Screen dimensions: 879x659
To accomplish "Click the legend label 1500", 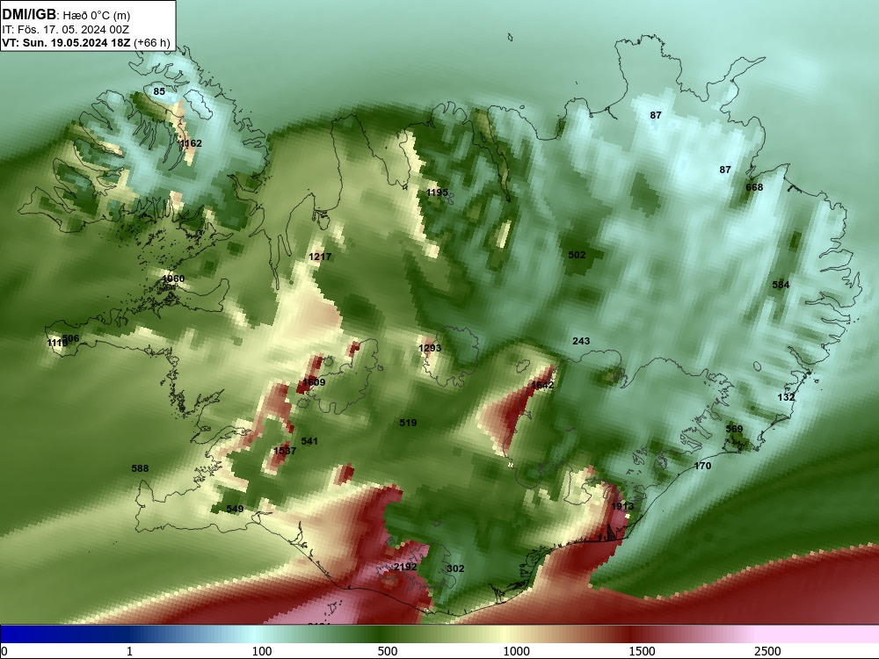I will click(x=643, y=651).
